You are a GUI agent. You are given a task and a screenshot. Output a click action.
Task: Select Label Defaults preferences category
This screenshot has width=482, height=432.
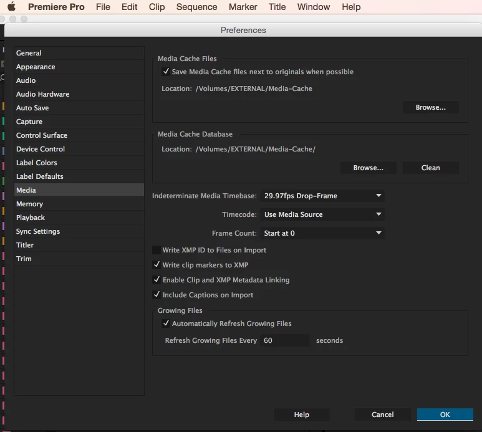click(79, 176)
